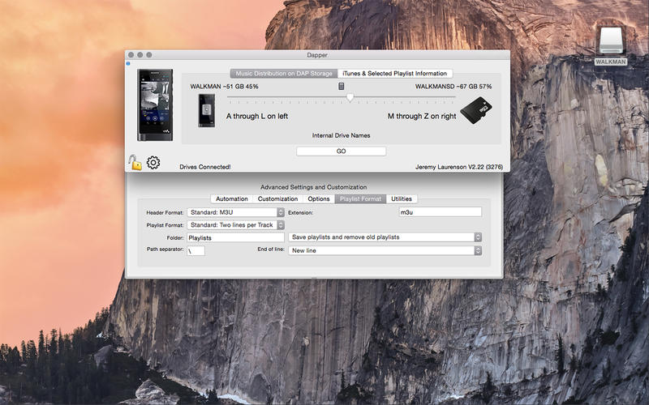The width and height of the screenshot is (649, 405).
Task: Open the Options tab
Action: [x=319, y=198]
